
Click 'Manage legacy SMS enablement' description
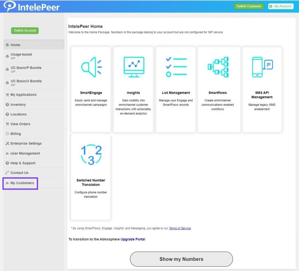click(262, 107)
